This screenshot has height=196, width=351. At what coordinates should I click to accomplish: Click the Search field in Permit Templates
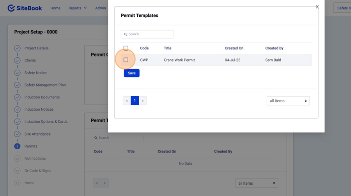click(x=147, y=34)
